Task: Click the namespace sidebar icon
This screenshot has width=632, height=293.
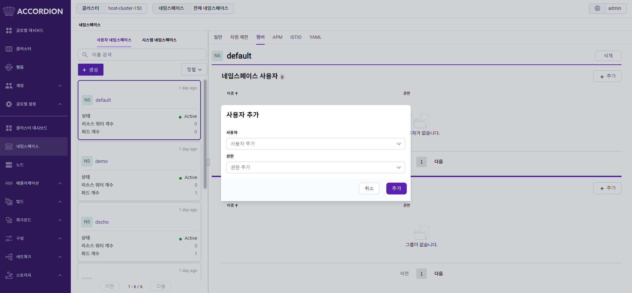Action: (x=9, y=146)
